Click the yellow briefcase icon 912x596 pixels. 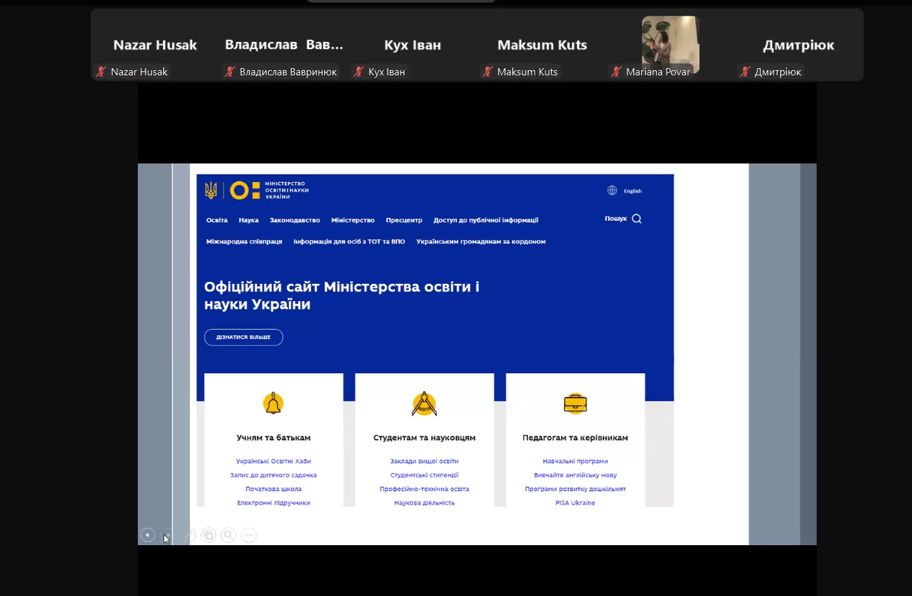click(575, 404)
